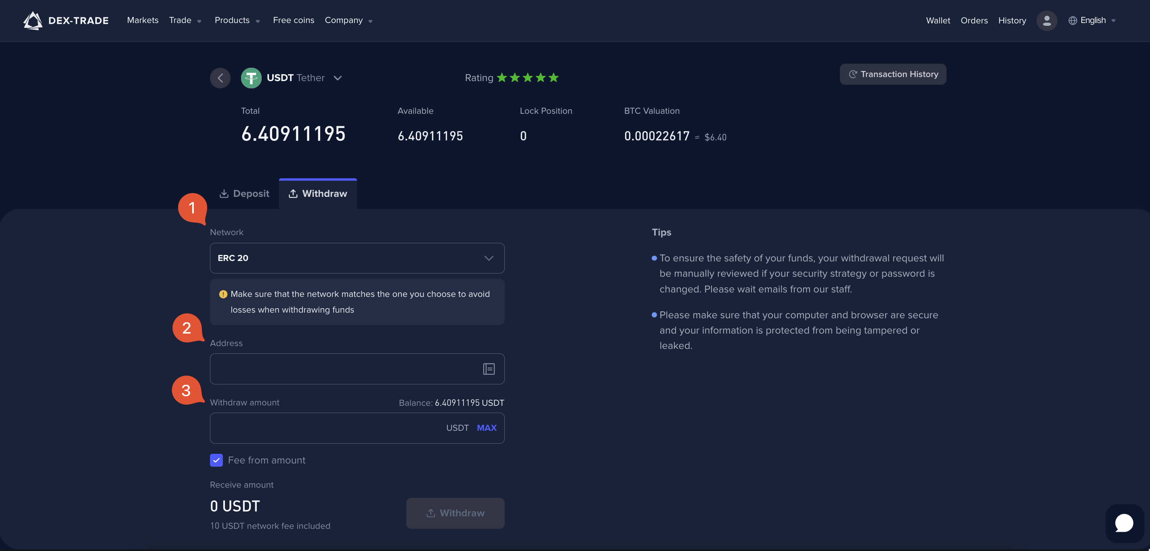Click the 10 USDT network fee note
Image resolution: width=1150 pixels, height=551 pixels.
coord(270,526)
